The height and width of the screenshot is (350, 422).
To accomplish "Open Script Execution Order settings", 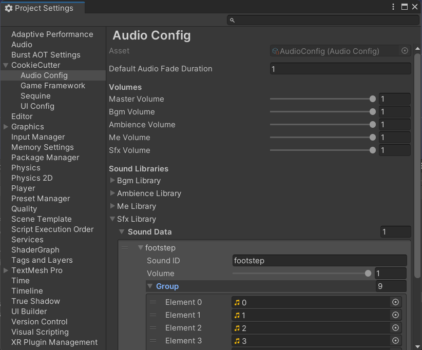I will [x=52, y=229].
